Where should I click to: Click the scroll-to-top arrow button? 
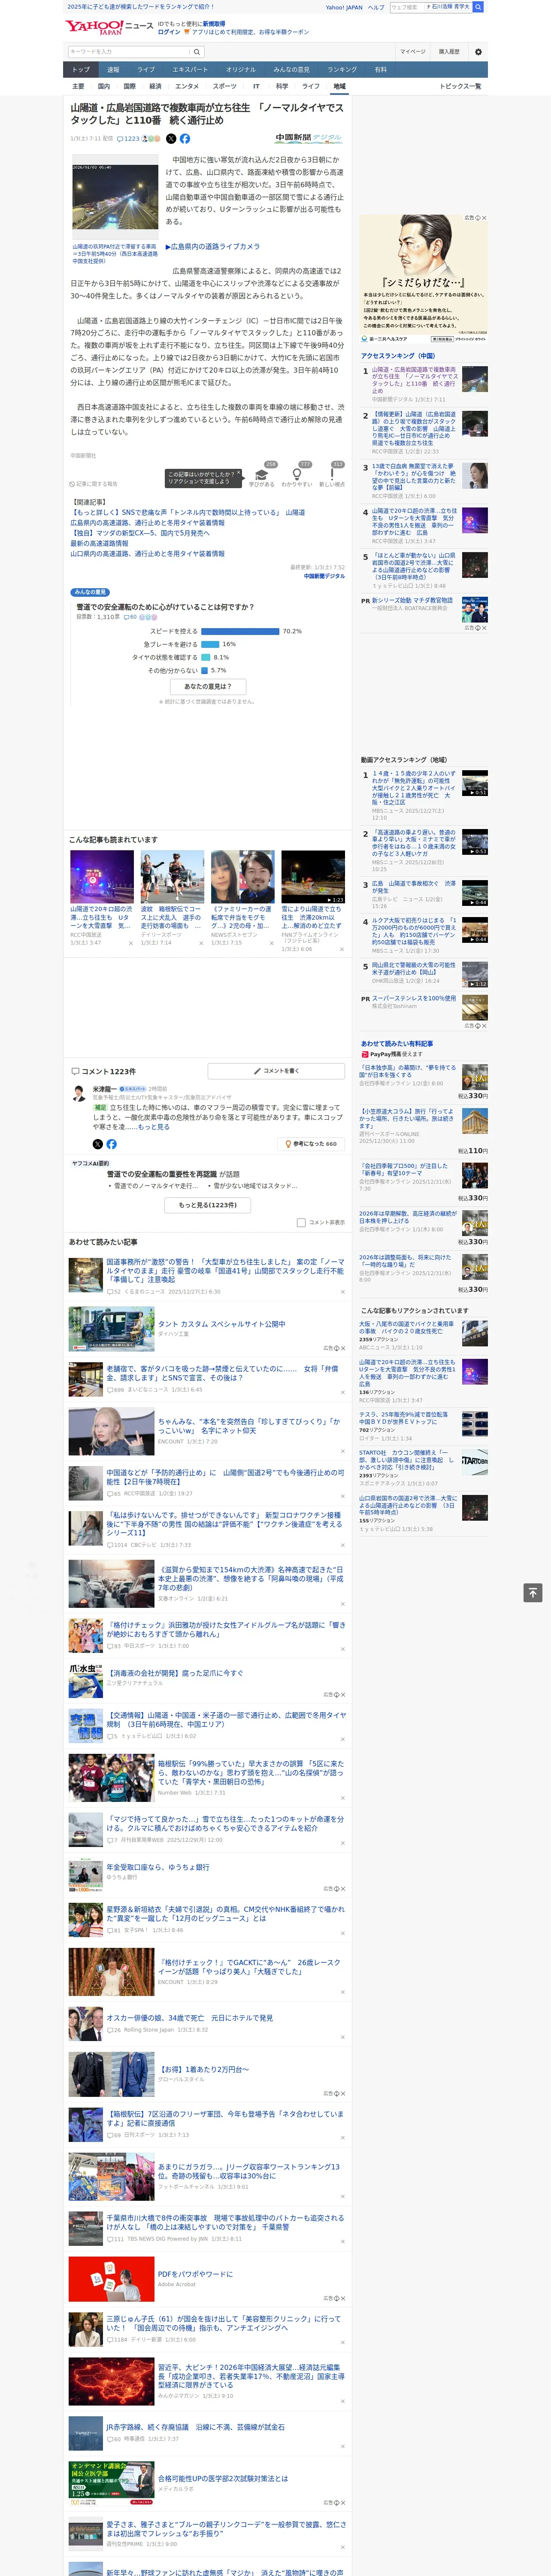coord(533,1593)
